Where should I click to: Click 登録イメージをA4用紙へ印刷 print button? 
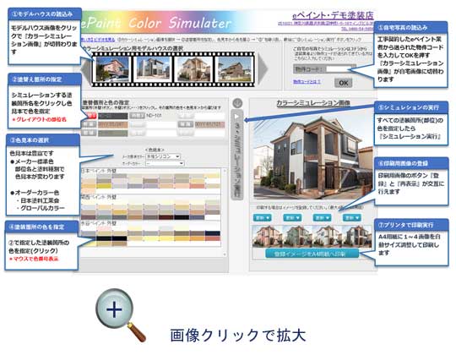[x=312, y=254]
